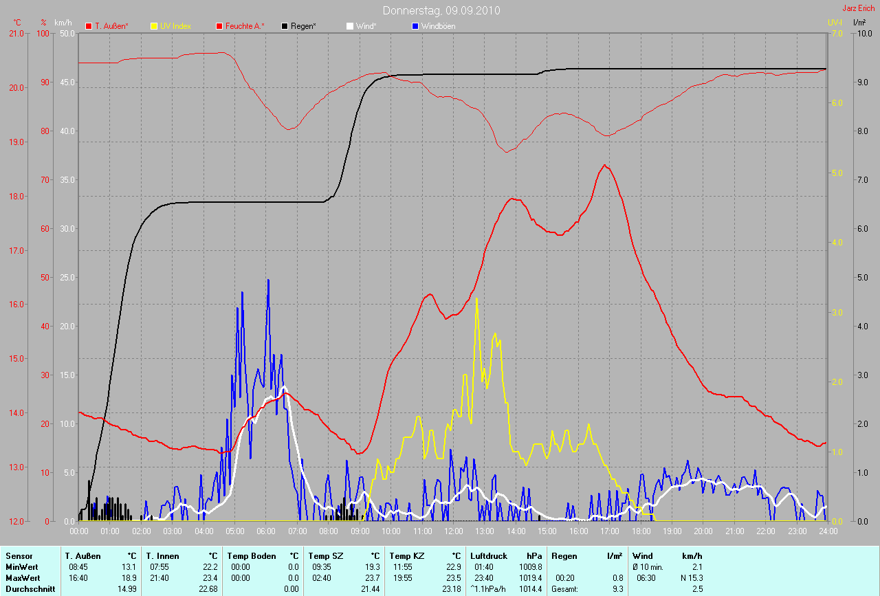Click the white swatch beside Wind* legend

(x=350, y=26)
